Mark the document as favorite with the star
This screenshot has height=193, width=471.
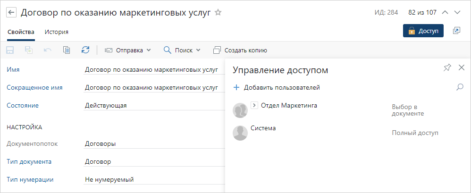tap(218, 13)
